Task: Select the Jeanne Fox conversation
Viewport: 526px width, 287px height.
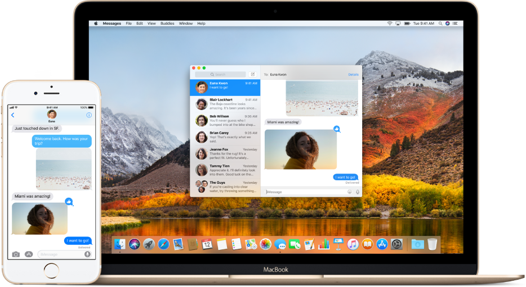Action: pos(225,153)
